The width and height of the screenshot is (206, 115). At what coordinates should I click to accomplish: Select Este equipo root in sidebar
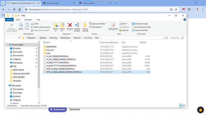pos(16,86)
